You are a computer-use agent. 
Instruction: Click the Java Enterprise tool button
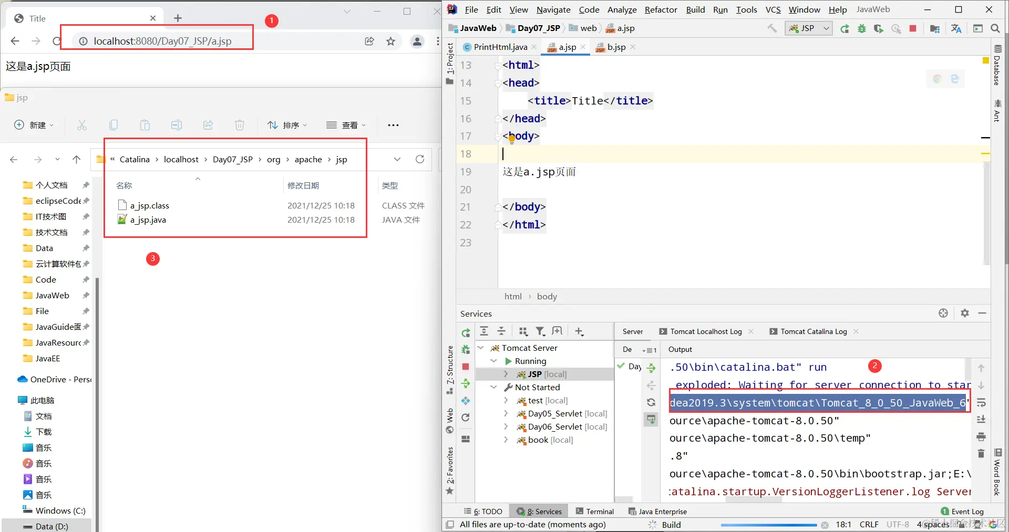tap(657, 512)
